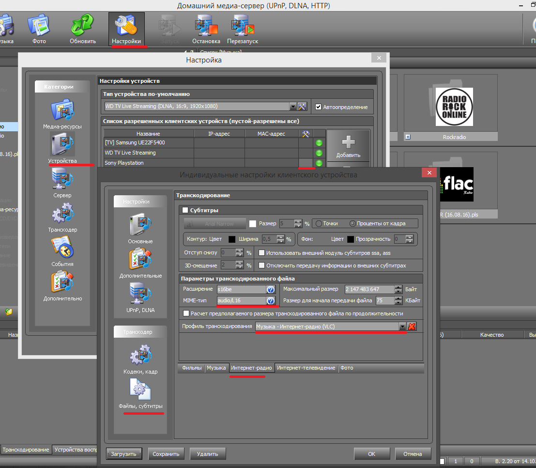Adjust the 3D-смещение stepper

pyautogui.click(x=239, y=265)
